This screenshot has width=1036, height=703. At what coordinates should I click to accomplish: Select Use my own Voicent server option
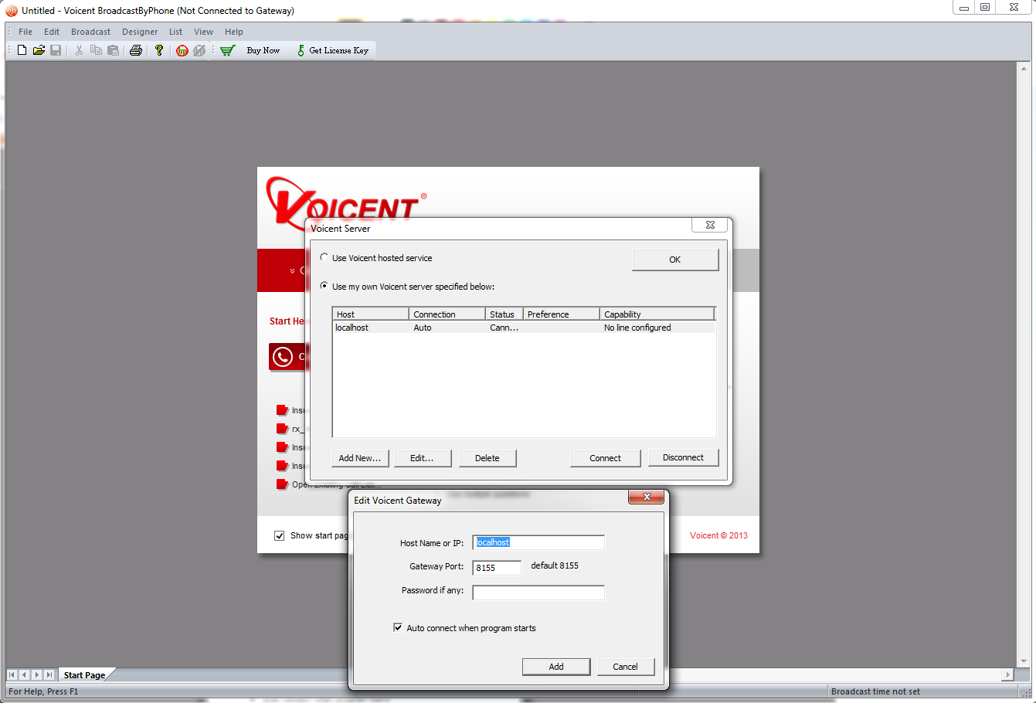[324, 286]
